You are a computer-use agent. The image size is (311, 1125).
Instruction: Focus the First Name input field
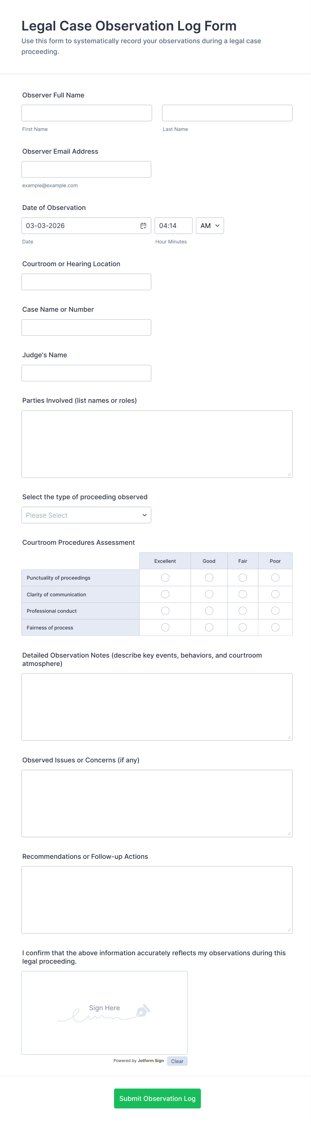coord(87,113)
